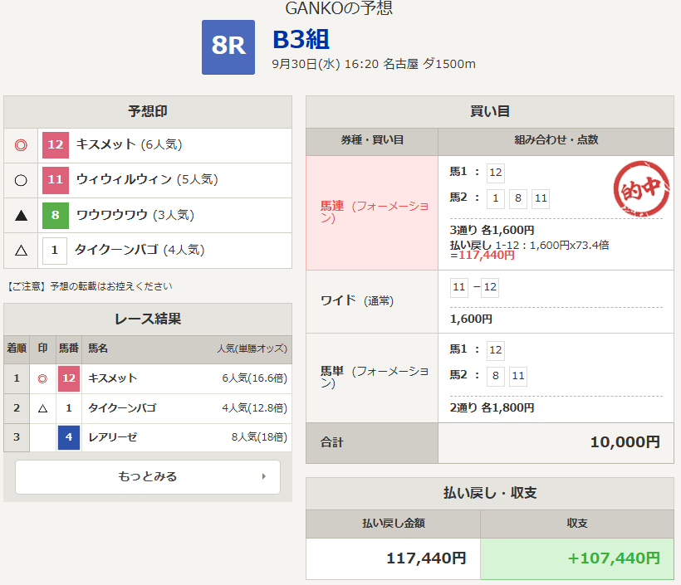Open the もっとみる button

point(148,477)
